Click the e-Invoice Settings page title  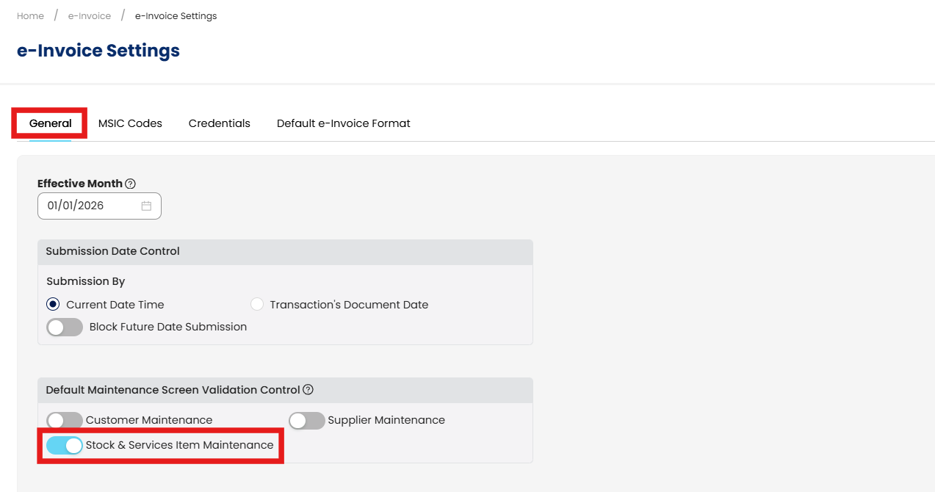click(x=98, y=51)
